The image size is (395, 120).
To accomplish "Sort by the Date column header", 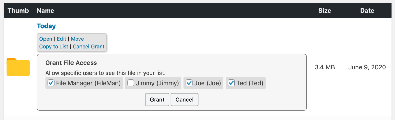I will pyautogui.click(x=367, y=11).
